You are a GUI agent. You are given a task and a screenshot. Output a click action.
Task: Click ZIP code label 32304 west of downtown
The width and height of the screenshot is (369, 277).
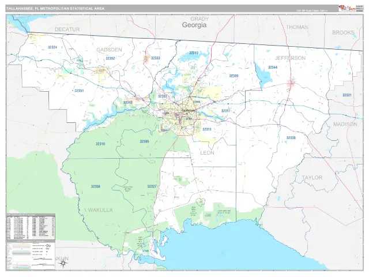[165, 113]
